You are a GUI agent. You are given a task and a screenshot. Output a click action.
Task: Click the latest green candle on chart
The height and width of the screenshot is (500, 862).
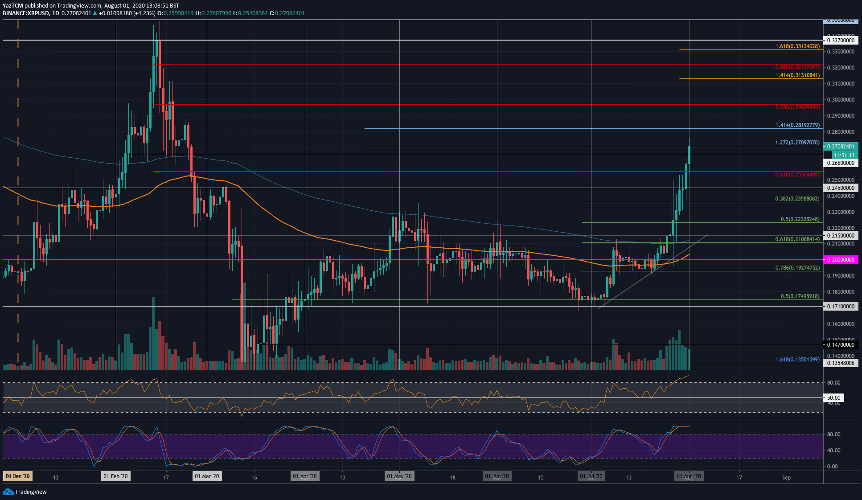click(x=690, y=155)
